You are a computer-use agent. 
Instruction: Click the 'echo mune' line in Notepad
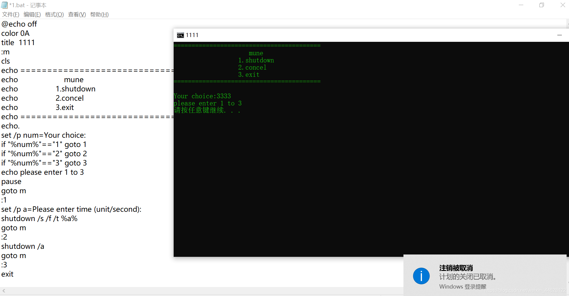[42, 79]
